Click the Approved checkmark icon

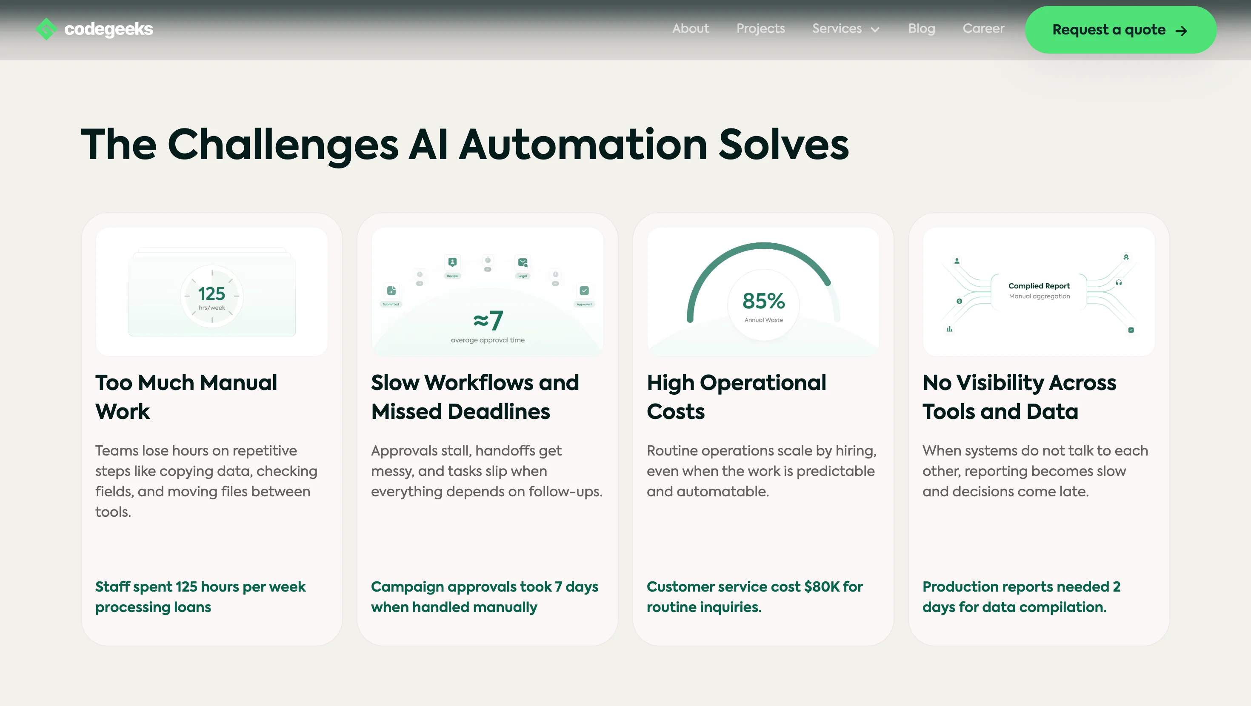[x=584, y=290]
